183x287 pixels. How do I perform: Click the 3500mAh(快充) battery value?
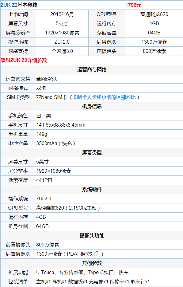coord(56,143)
